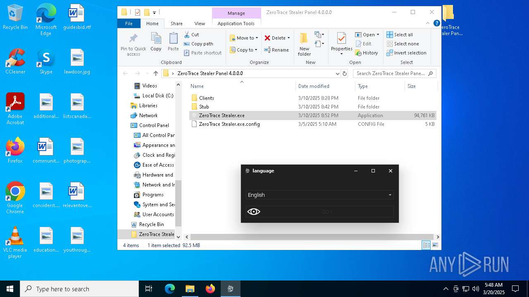Click the Cut scissors command
This screenshot has width=529, height=297.
[x=191, y=35]
